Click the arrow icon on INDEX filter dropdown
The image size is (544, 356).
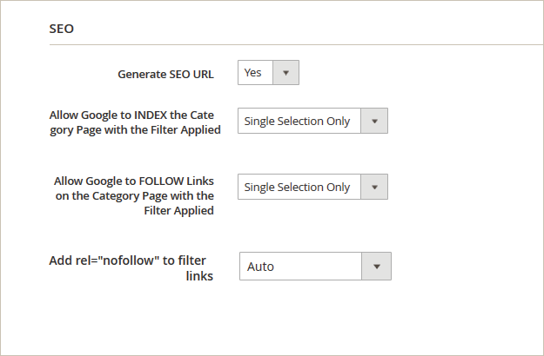374,122
